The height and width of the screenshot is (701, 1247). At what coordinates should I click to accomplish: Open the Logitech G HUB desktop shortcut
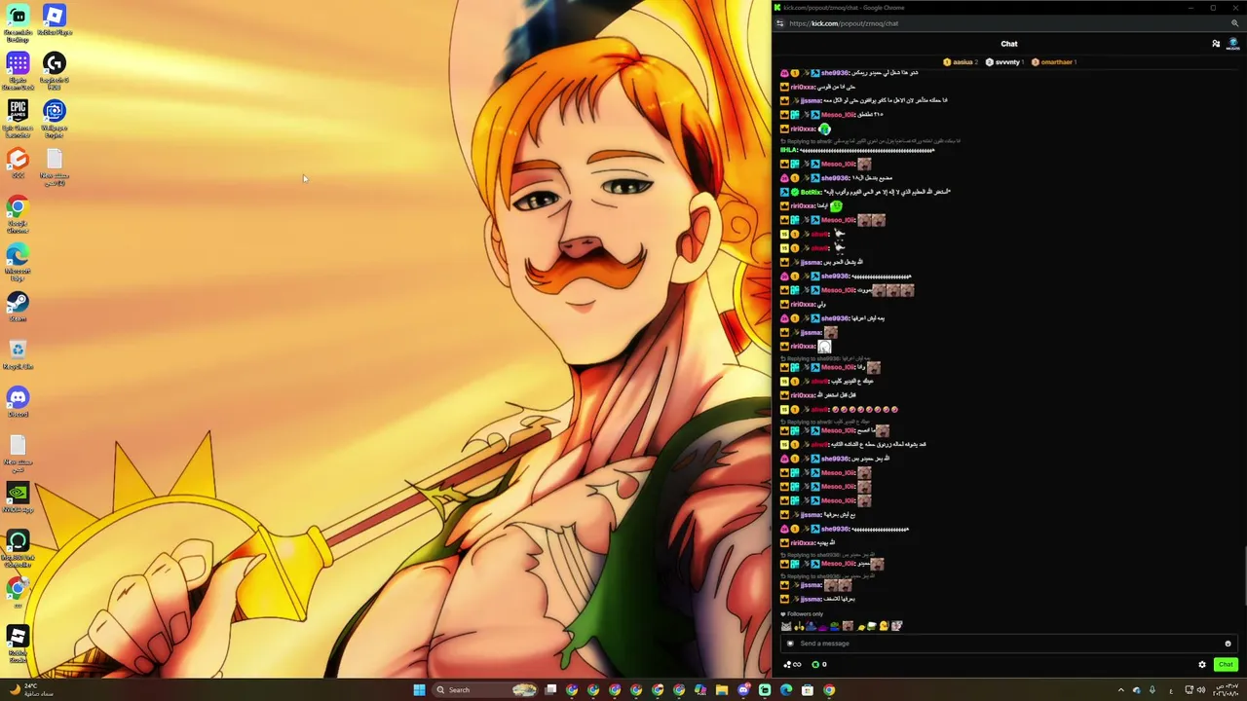tap(55, 70)
